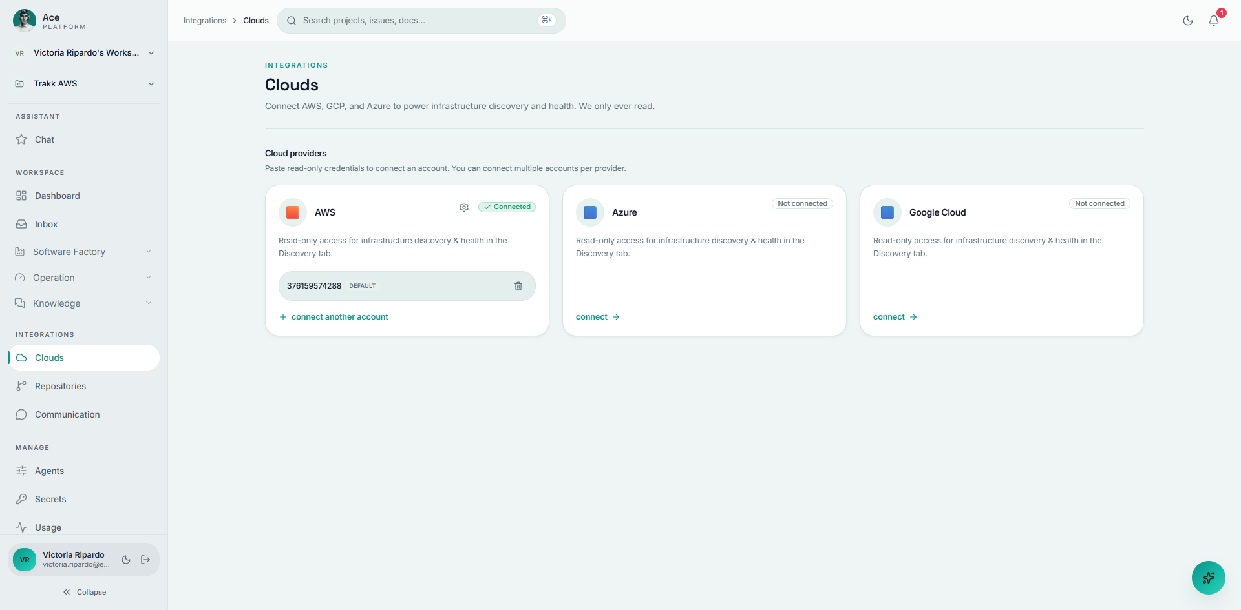Toggle dark mode moon icon in top bar
The width and height of the screenshot is (1241, 610).
(x=1188, y=21)
